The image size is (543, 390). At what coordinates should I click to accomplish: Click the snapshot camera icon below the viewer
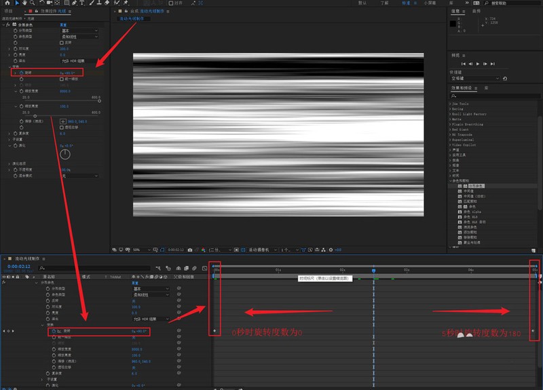tap(190, 250)
